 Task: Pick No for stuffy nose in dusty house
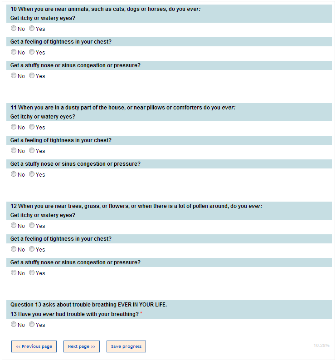(x=14, y=174)
